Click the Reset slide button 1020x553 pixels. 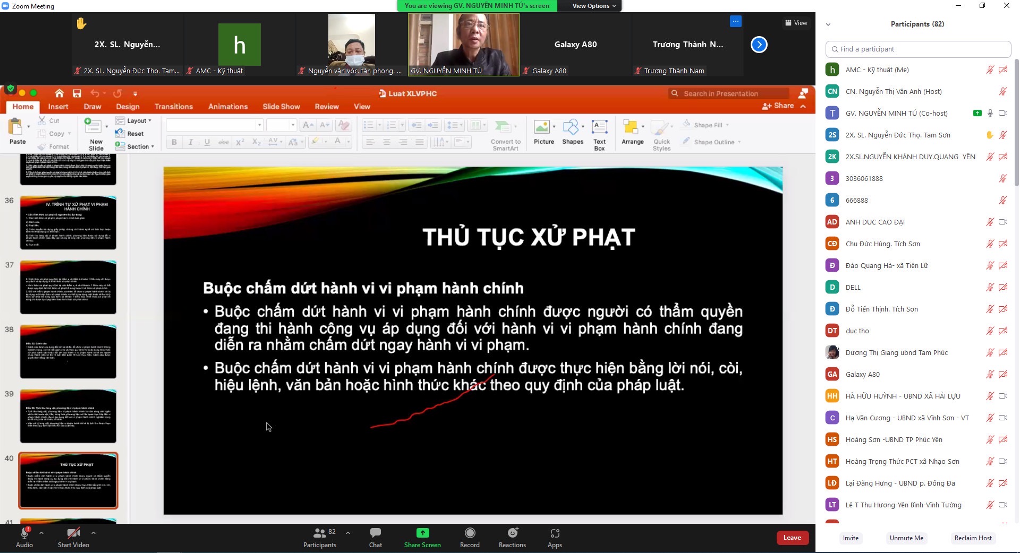pyautogui.click(x=130, y=134)
